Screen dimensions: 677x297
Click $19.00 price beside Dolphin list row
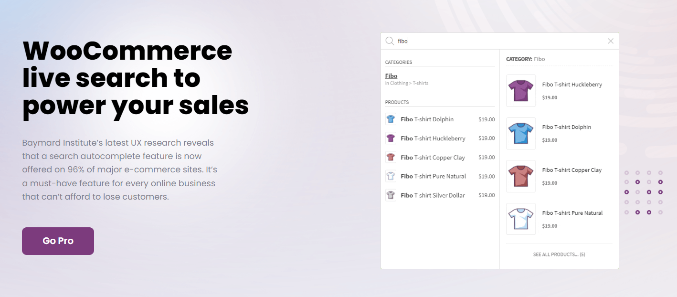(487, 119)
